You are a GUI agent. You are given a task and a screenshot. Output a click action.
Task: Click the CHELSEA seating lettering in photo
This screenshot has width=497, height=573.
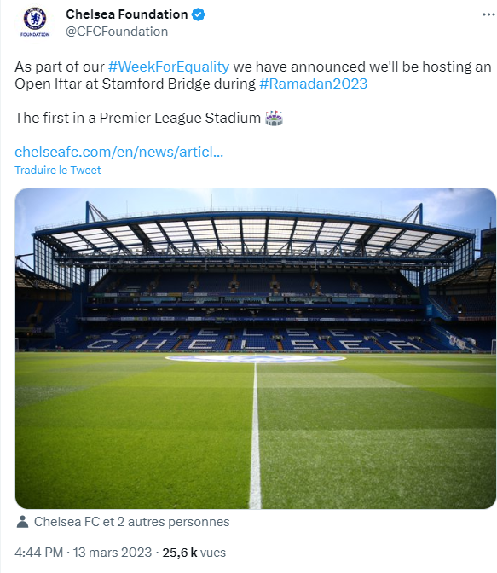(x=256, y=339)
